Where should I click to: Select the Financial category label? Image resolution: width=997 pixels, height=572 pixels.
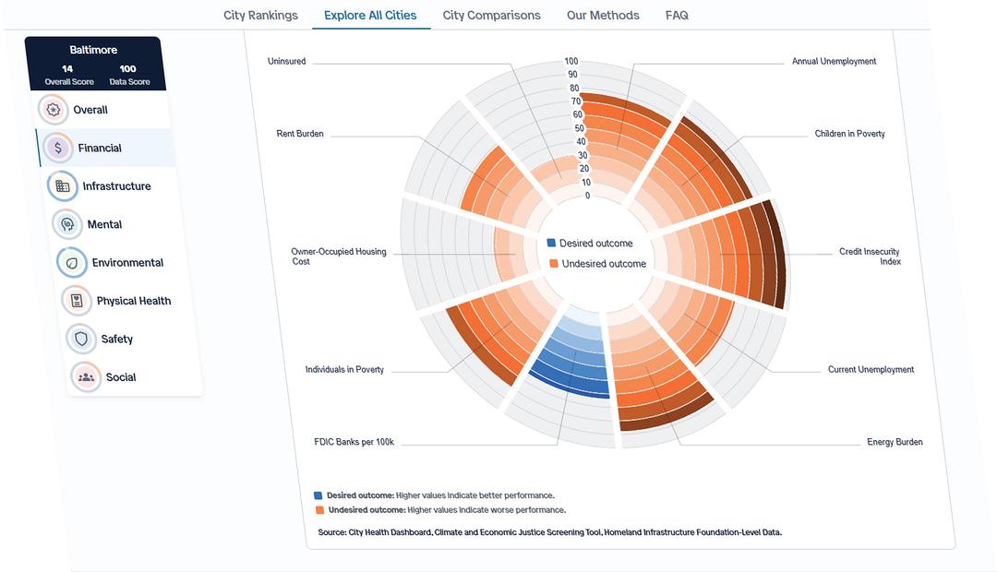[x=100, y=149]
